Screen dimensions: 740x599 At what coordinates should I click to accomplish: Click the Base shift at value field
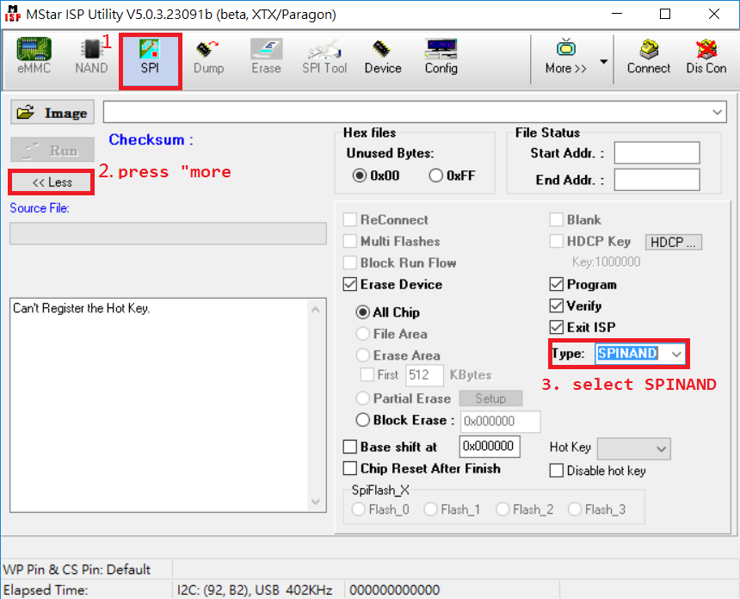click(489, 447)
